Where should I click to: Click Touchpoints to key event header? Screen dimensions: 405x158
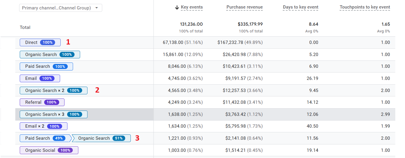coord(365,7)
